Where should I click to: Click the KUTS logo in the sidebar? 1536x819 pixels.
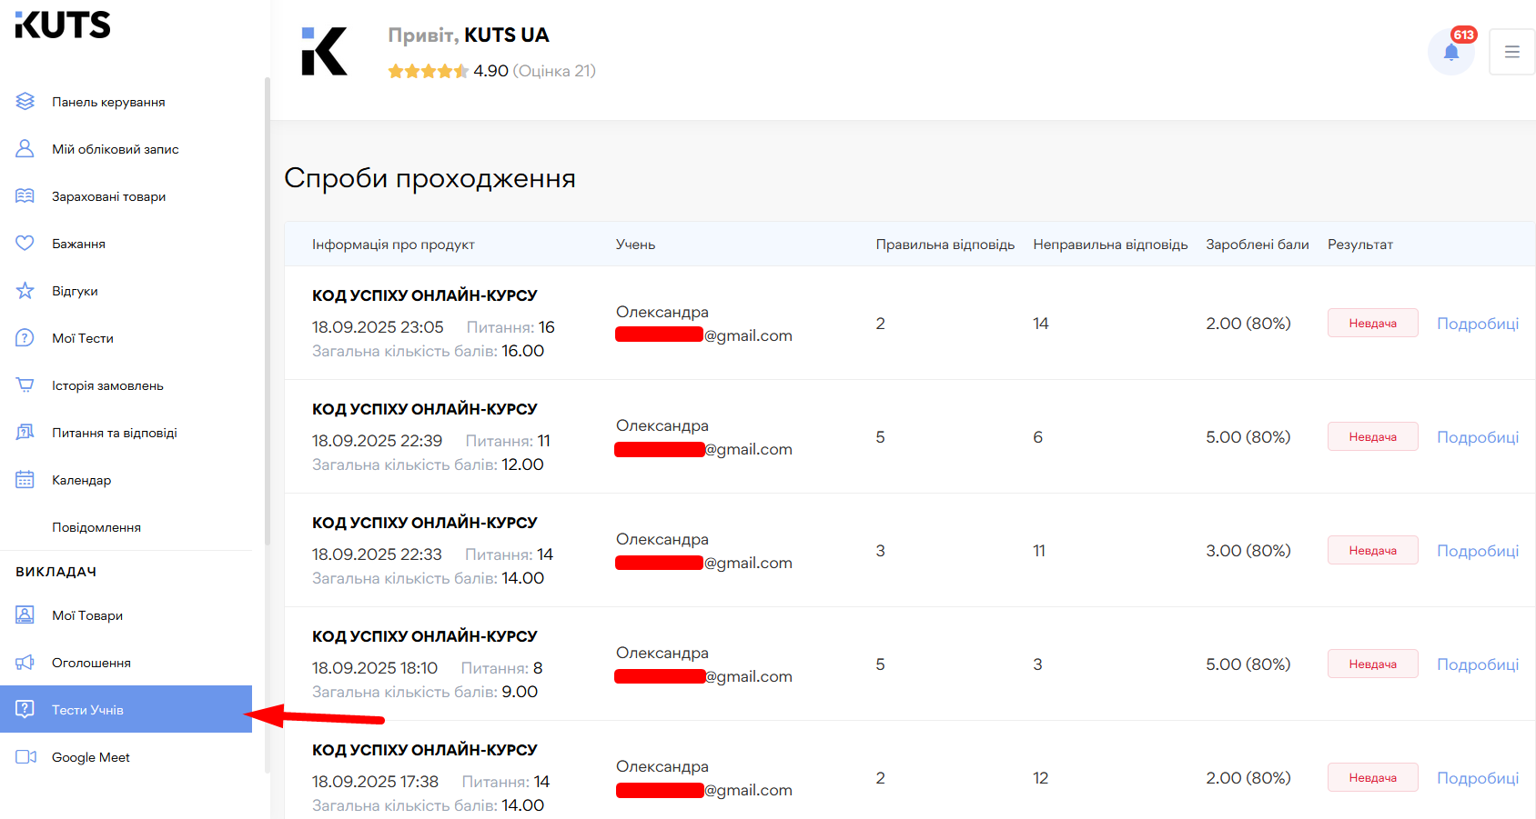pyautogui.click(x=62, y=25)
